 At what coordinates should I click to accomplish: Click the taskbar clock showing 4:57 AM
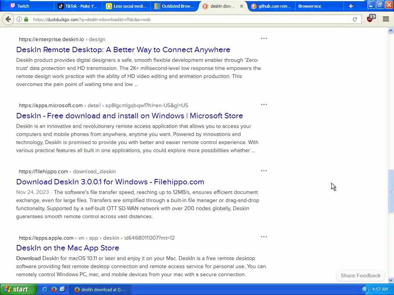click(x=380, y=290)
